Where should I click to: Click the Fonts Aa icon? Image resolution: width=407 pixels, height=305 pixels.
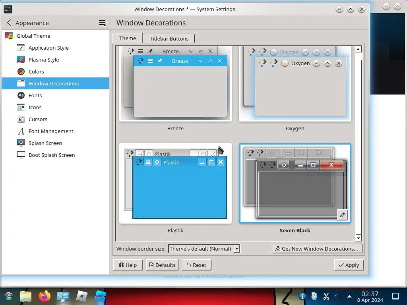click(x=21, y=95)
